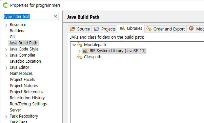Expand the Java Code Style category
The image size is (204, 123).
(6, 49)
